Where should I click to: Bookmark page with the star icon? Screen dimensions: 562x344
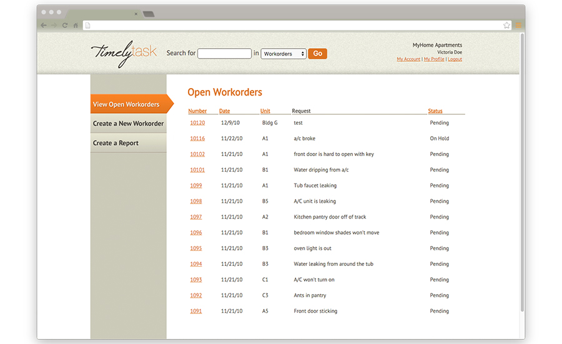click(x=506, y=26)
